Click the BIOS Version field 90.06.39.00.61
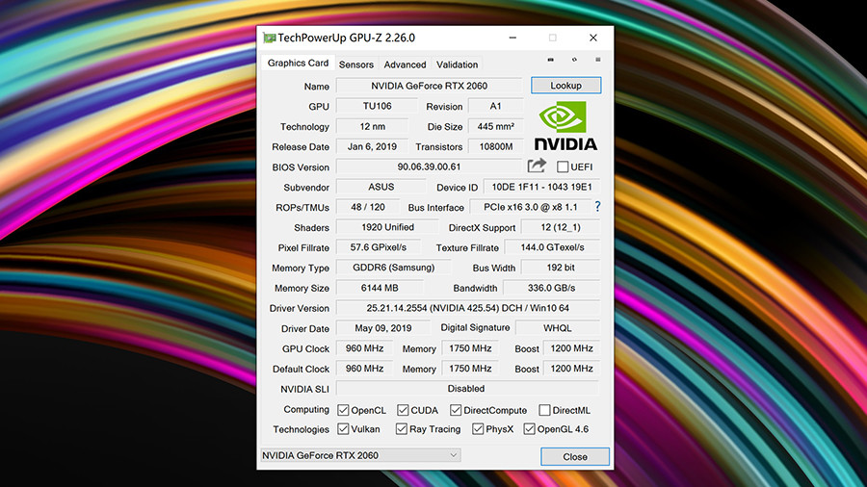Screen dimensions: 867x487 [x=429, y=167]
